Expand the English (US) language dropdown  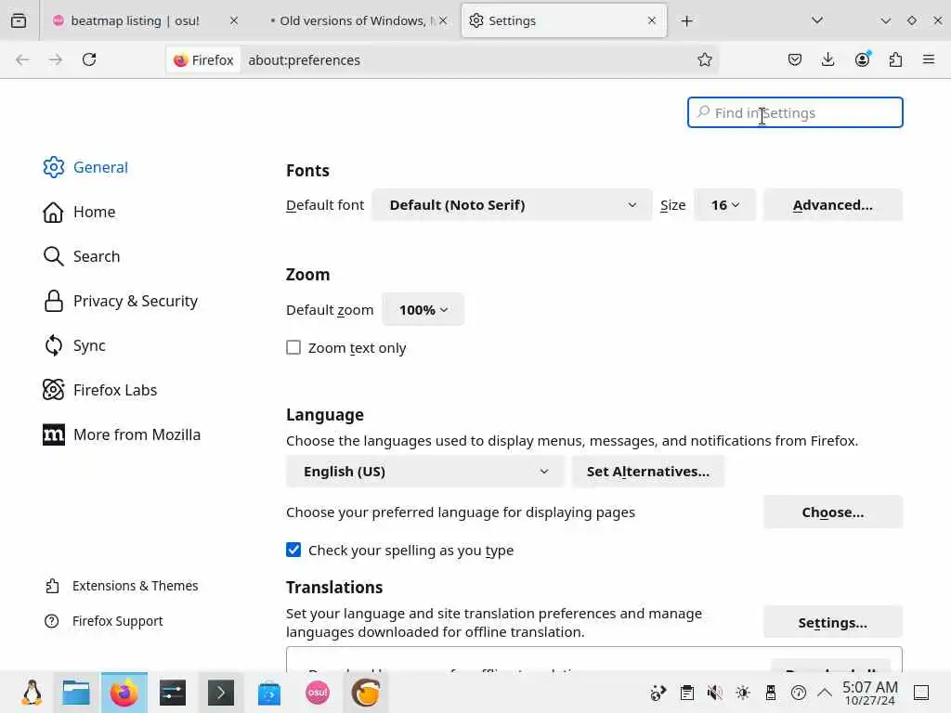[x=425, y=472]
